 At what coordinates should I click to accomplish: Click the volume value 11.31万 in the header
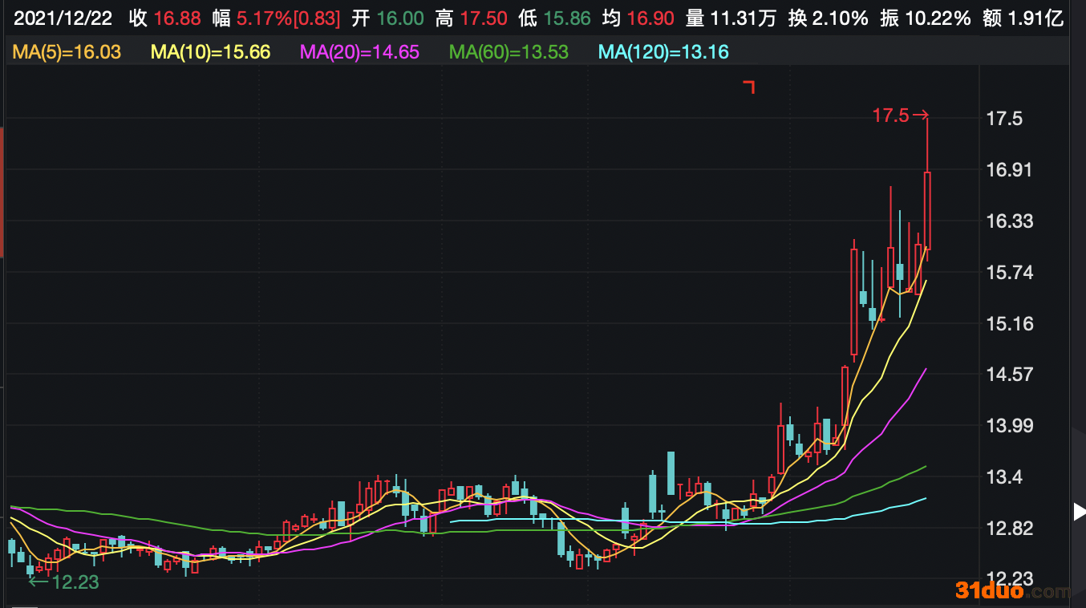click(743, 18)
